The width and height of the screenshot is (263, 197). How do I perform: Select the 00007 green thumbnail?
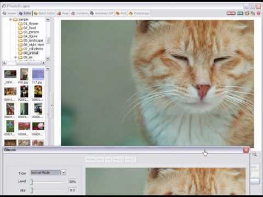click(10, 126)
